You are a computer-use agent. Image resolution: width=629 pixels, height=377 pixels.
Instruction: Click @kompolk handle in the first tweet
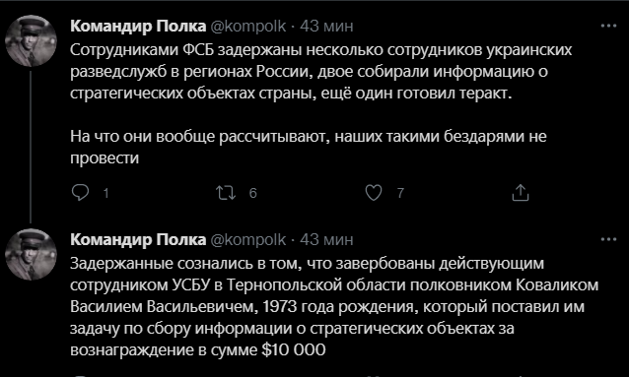[247, 27]
